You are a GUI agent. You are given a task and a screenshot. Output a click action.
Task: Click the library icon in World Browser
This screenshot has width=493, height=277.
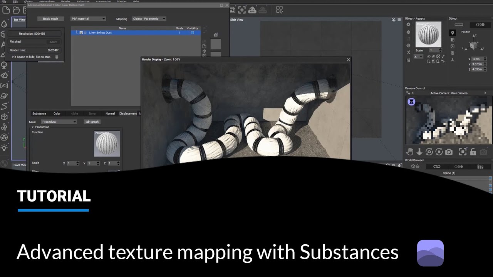pyautogui.click(x=480, y=167)
